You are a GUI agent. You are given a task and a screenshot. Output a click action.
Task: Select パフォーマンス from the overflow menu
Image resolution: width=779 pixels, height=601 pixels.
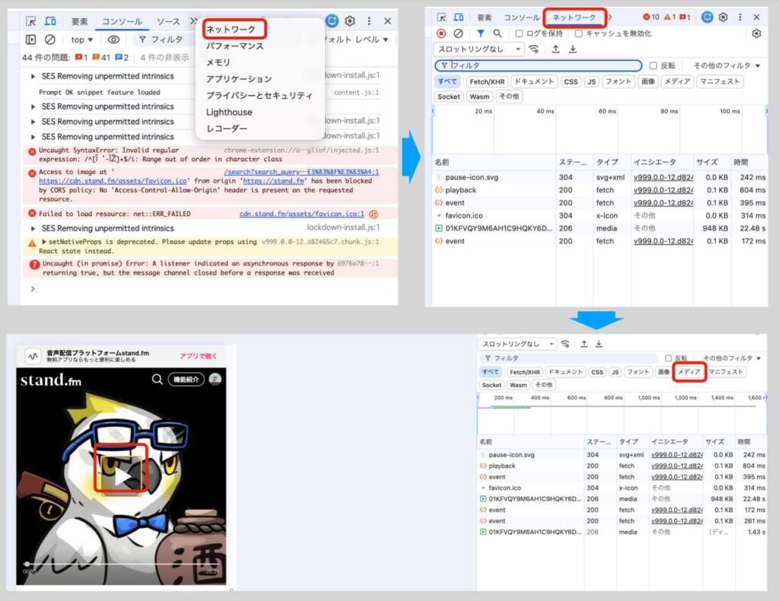[235, 46]
